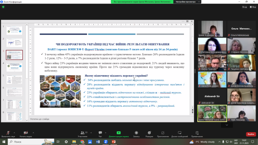Screen dimensions: 258x145
Task: Expand caret next to Участники
Action: click(x=91, y=133)
